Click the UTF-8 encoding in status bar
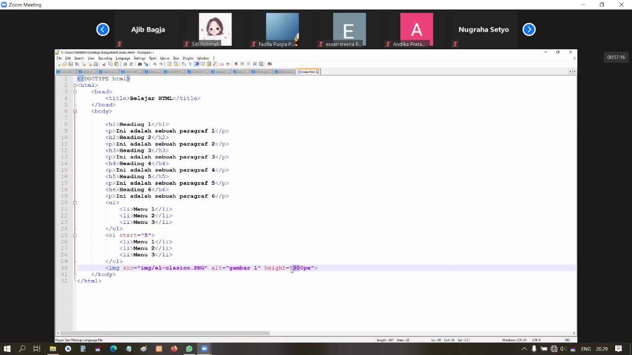 [x=536, y=340]
